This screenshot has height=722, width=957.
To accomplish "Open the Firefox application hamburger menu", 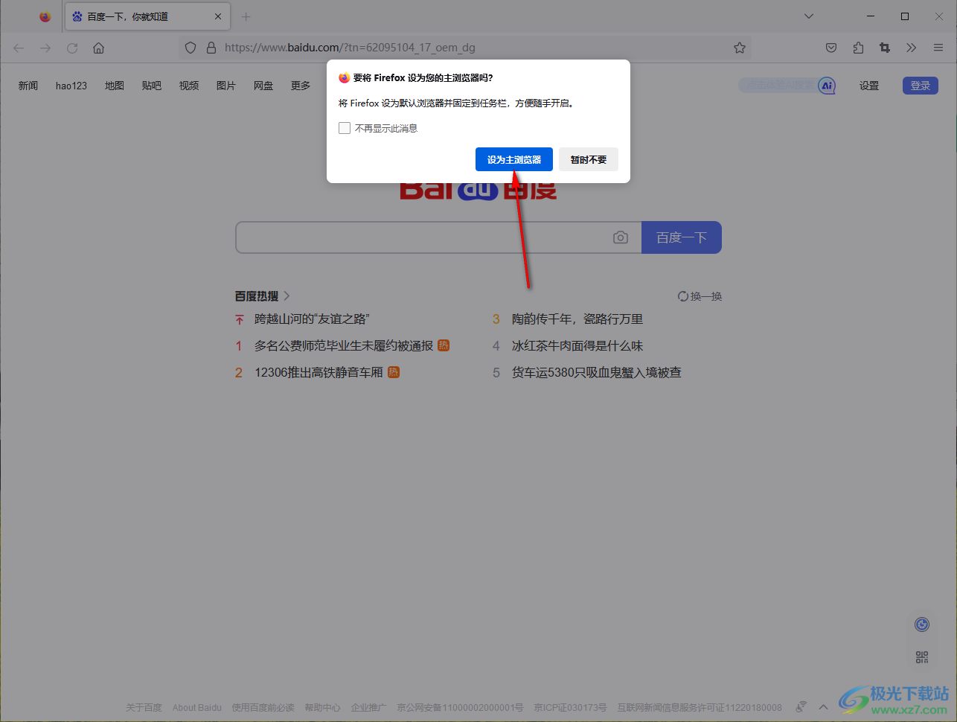I will (x=938, y=48).
